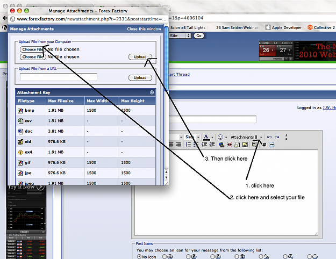The height and width of the screenshot is (259, 336).
Task: Click the top Choose File button
Action: 33,49
